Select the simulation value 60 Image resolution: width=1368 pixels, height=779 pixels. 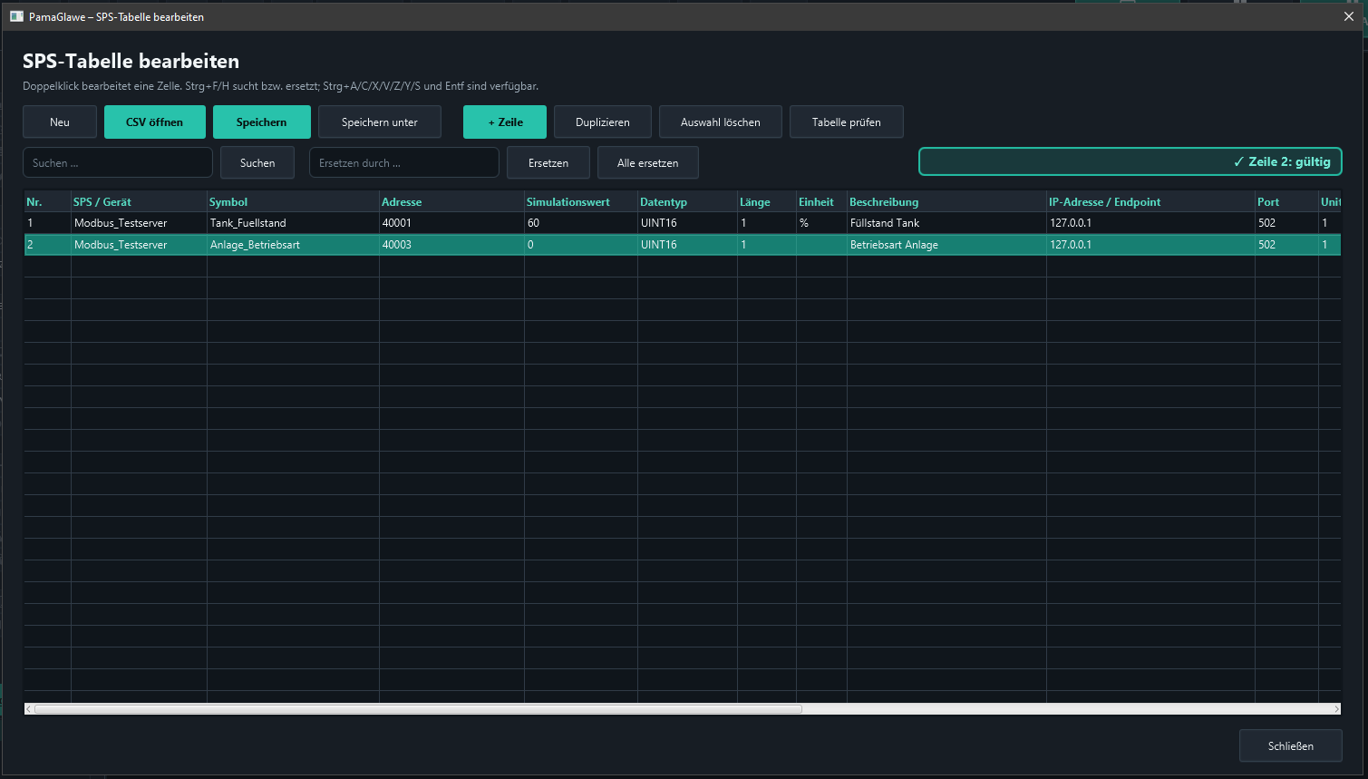[581, 222]
